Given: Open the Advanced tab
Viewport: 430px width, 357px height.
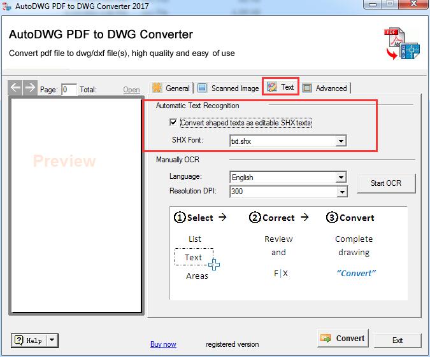Looking at the screenshot, I should click(x=326, y=88).
